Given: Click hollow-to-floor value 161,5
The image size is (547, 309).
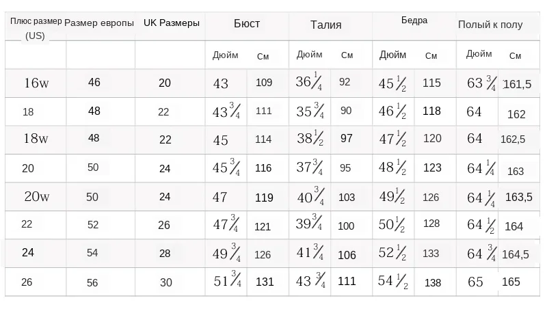Looking at the screenshot, I should [x=518, y=84].
